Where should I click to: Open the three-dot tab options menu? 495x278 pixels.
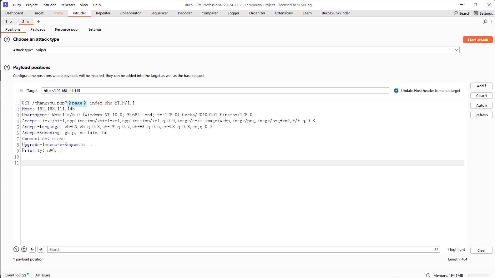(x=492, y=22)
